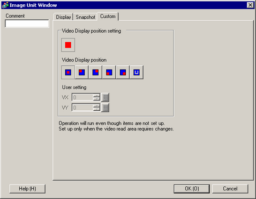Click the red video display position setting button
256x199 pixels.
tap(68, 45)
